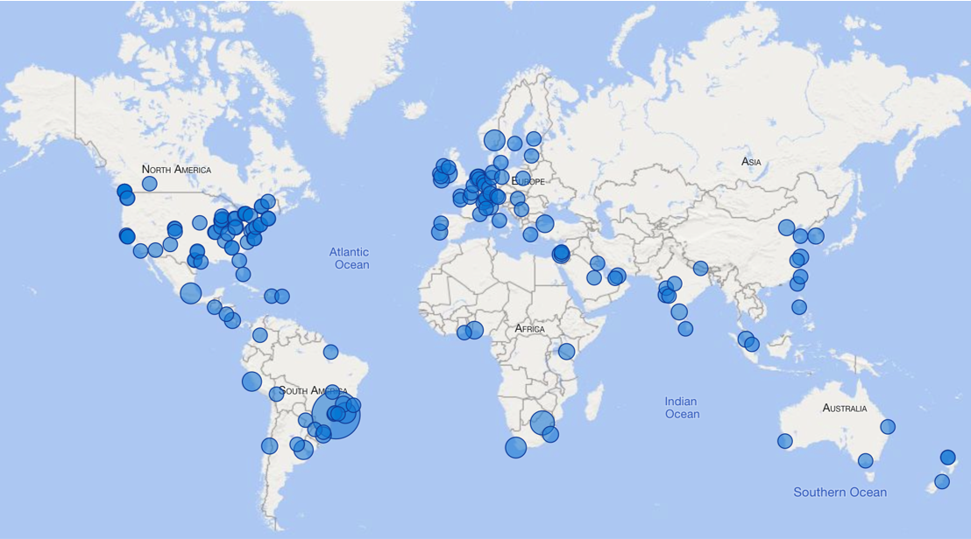This screenshot has width=971, height=539.
Task: Click the bubble over Chile
Action: coord(269,446)
